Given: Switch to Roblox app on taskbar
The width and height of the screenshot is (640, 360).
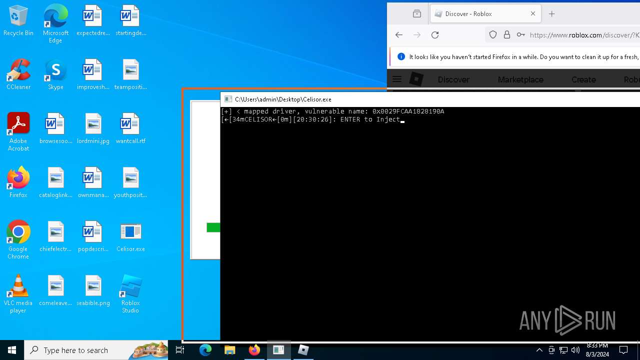Looking at the screenshot, I should 303,350.
